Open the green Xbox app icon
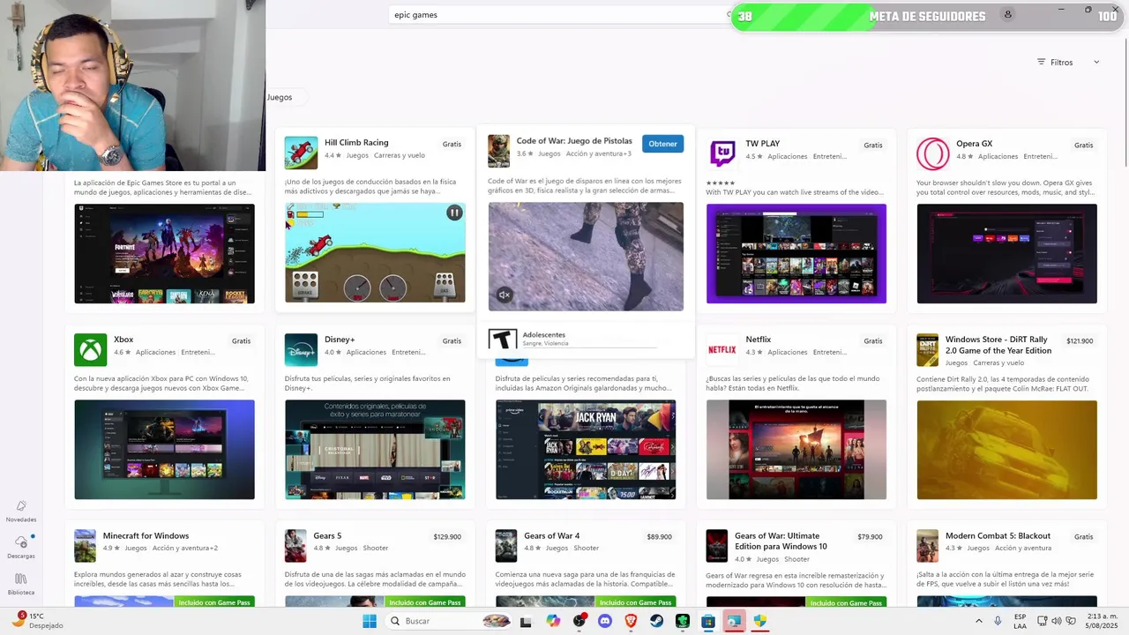The width and height of the screenshot is (1129, 635). [x=90, y=349]
